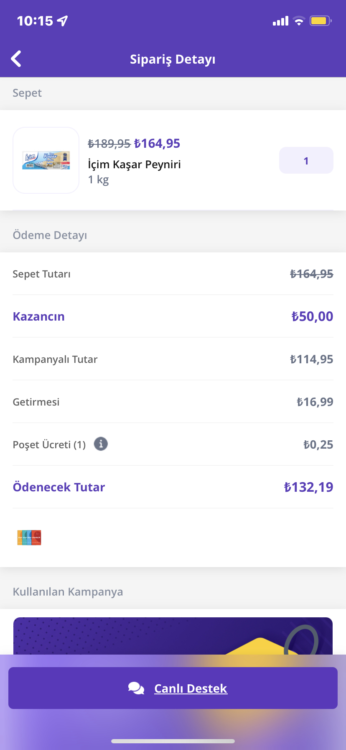Tap the Wi-Fi status icon
Viewport: 346px width, 750px height.
299,21
